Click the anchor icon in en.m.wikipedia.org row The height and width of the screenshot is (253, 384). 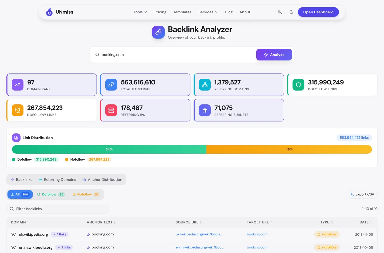point(88,247)
